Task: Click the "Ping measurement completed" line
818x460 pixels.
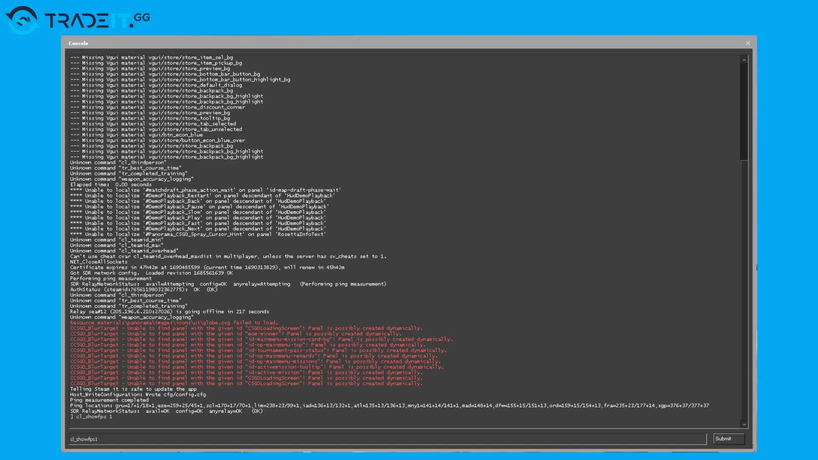Action: (x=109, y=400)
